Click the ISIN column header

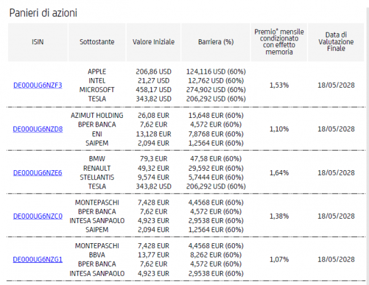coord(38,42)
